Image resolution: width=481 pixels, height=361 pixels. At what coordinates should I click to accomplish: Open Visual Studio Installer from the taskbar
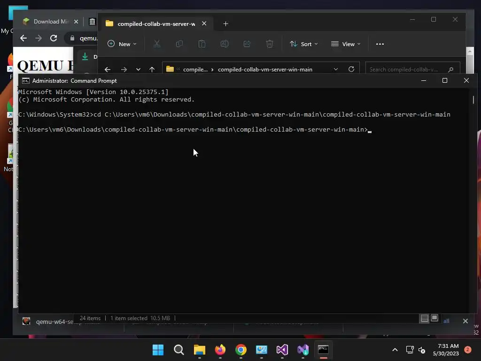coord(303,350)
